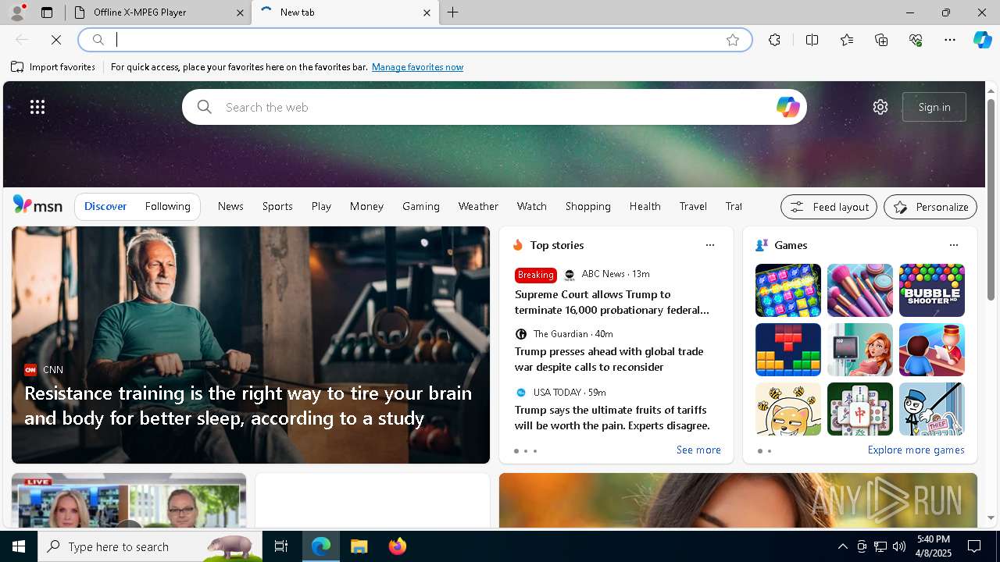Open the browser profile icon

tap(16, 12)
